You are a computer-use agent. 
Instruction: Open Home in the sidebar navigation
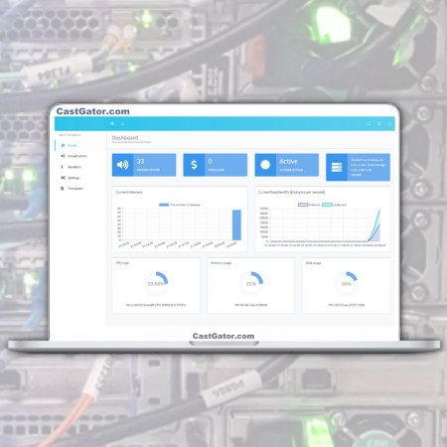[x=80, y=145]
